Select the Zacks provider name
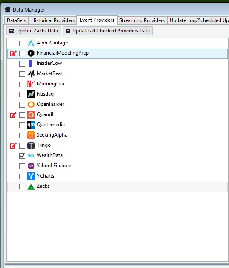The width and height of the screenshot is (229, 268). [43, 186]
